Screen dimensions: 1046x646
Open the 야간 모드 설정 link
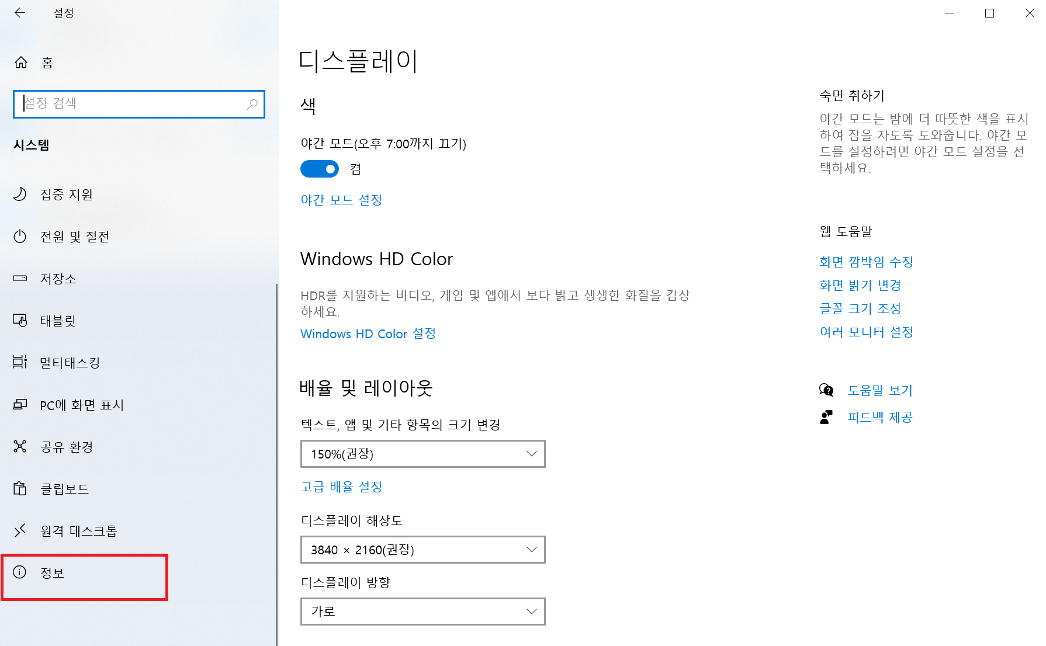pyautogui.click(x=341, y=200)
